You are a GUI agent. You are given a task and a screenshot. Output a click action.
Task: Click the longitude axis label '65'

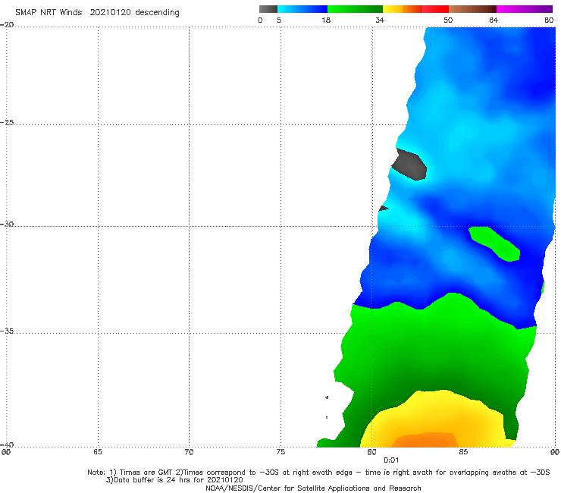[98, 452]
